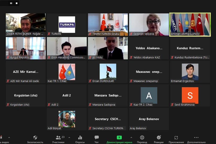Viewport: 216px width, 144px height.
Task: Open the Приложения apps icon
Action: pos(176,137)
